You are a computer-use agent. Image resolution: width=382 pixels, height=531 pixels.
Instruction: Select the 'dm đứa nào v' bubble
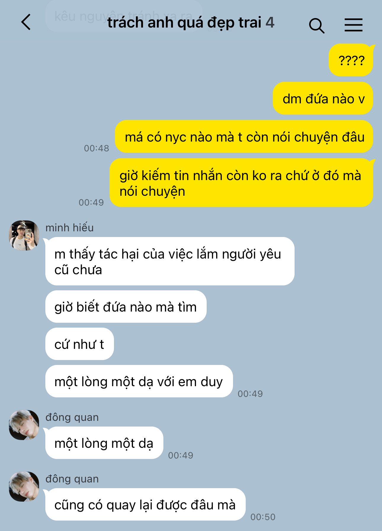(x=323, y=98)
